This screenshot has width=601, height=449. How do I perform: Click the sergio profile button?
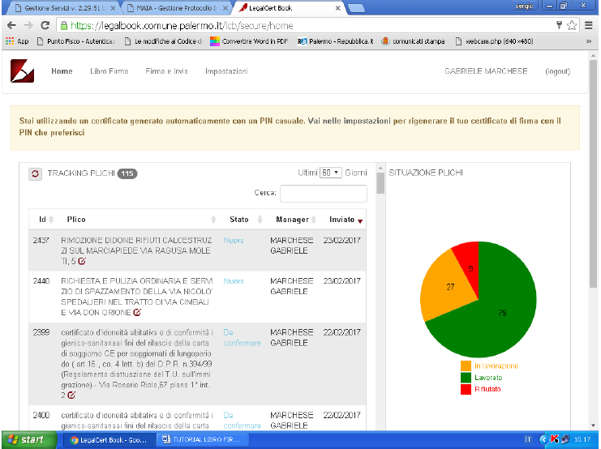(x=524, y=6)
